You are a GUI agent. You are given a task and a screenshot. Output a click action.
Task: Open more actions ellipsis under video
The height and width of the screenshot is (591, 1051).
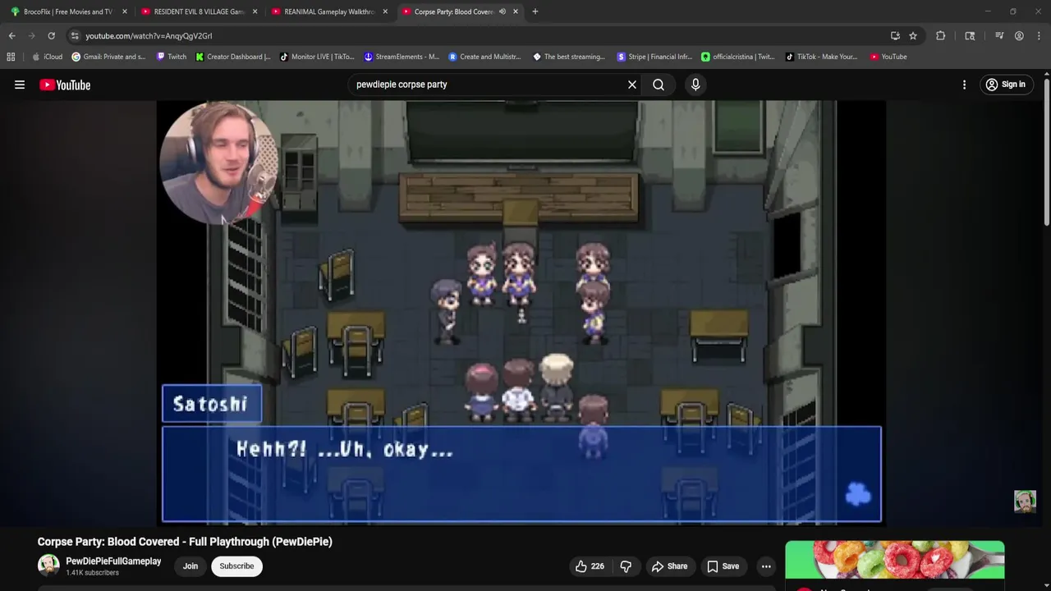tap(766, 566)
